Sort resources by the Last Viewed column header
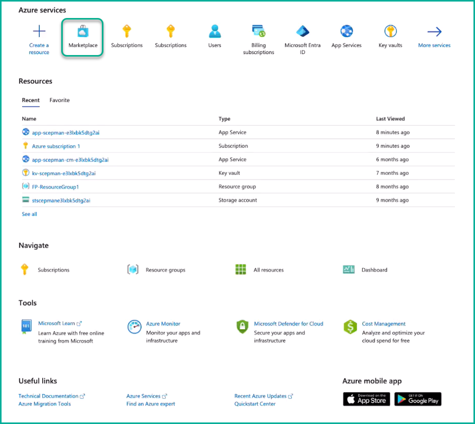475x424 pixels. pos(390,119)
